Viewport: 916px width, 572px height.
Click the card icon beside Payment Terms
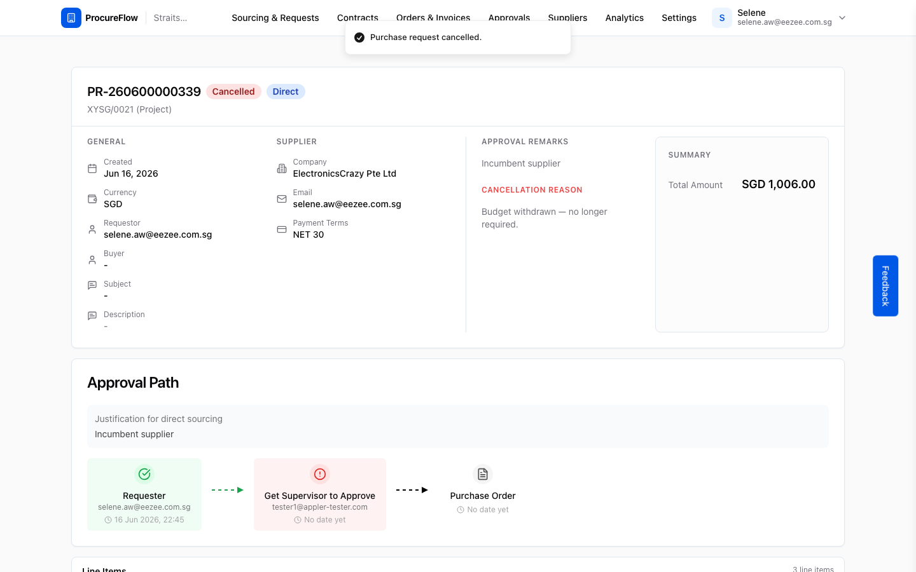(x=282, y=229)
